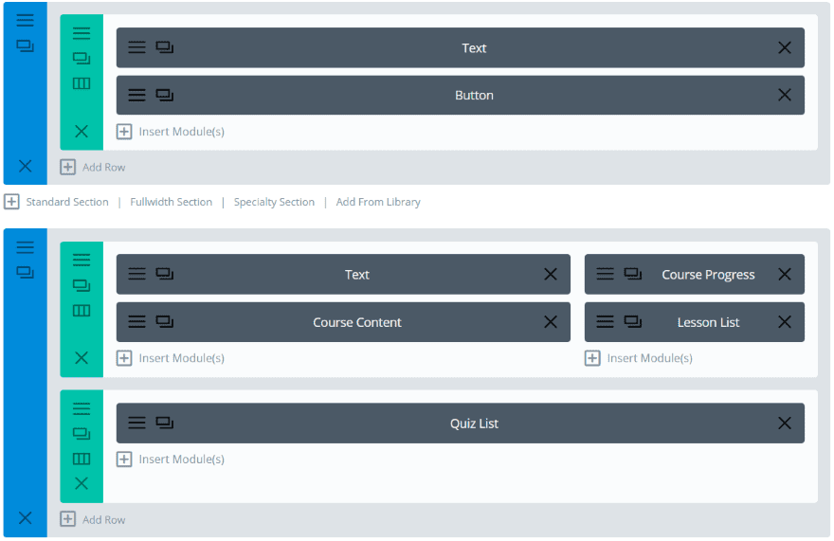Open settings of the Course Progress module
834x541 pixels.
tap(606, 275)
